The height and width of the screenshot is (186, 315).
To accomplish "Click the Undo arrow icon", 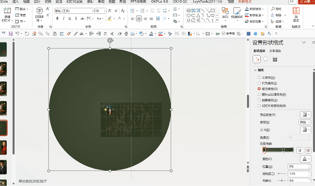I will (x=17, y=34).
